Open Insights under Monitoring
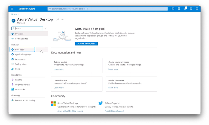The image size is (209, 125). [x=29, y=80]
